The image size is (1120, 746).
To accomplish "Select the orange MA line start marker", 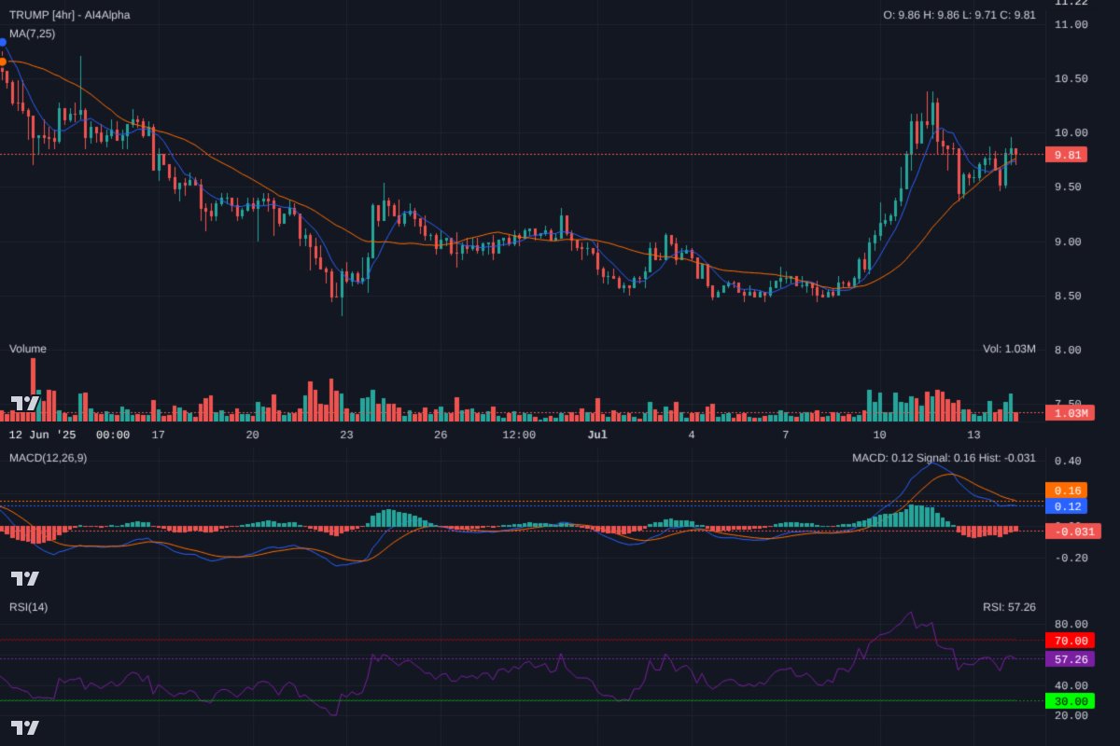I will (x=3, y=62).
